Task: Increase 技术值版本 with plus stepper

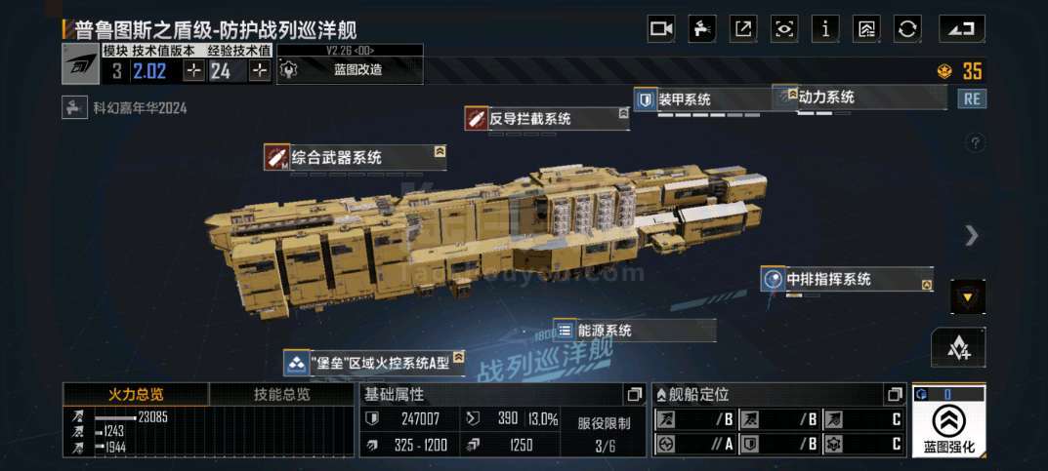Action: (x=193, y=71)
